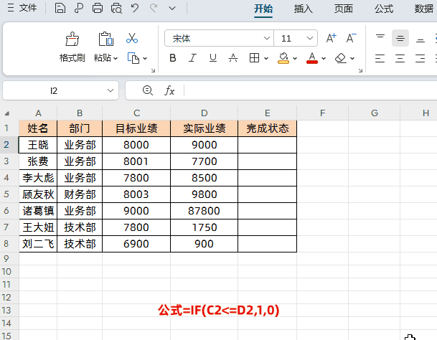
Task: Select cell with header 完成状态
Action: coord(267,128)
